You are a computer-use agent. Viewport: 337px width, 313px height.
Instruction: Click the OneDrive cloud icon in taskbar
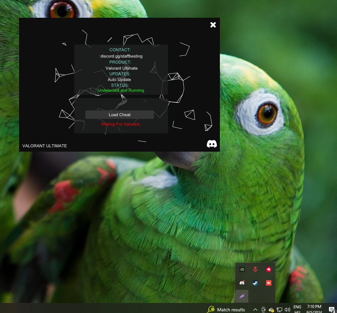point(271,310)
